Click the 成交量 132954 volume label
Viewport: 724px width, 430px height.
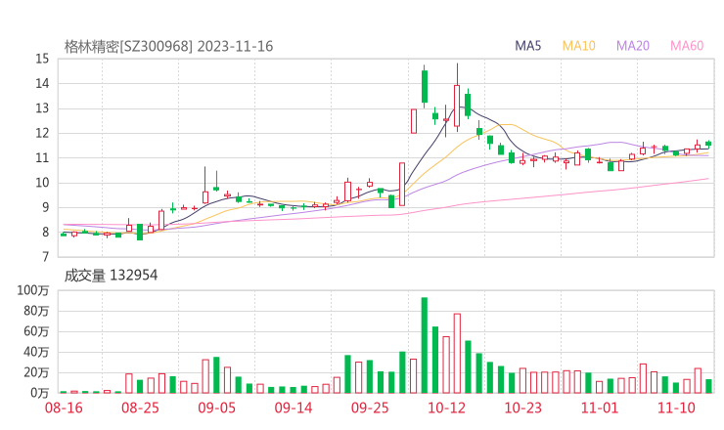[x=111, y=276]
